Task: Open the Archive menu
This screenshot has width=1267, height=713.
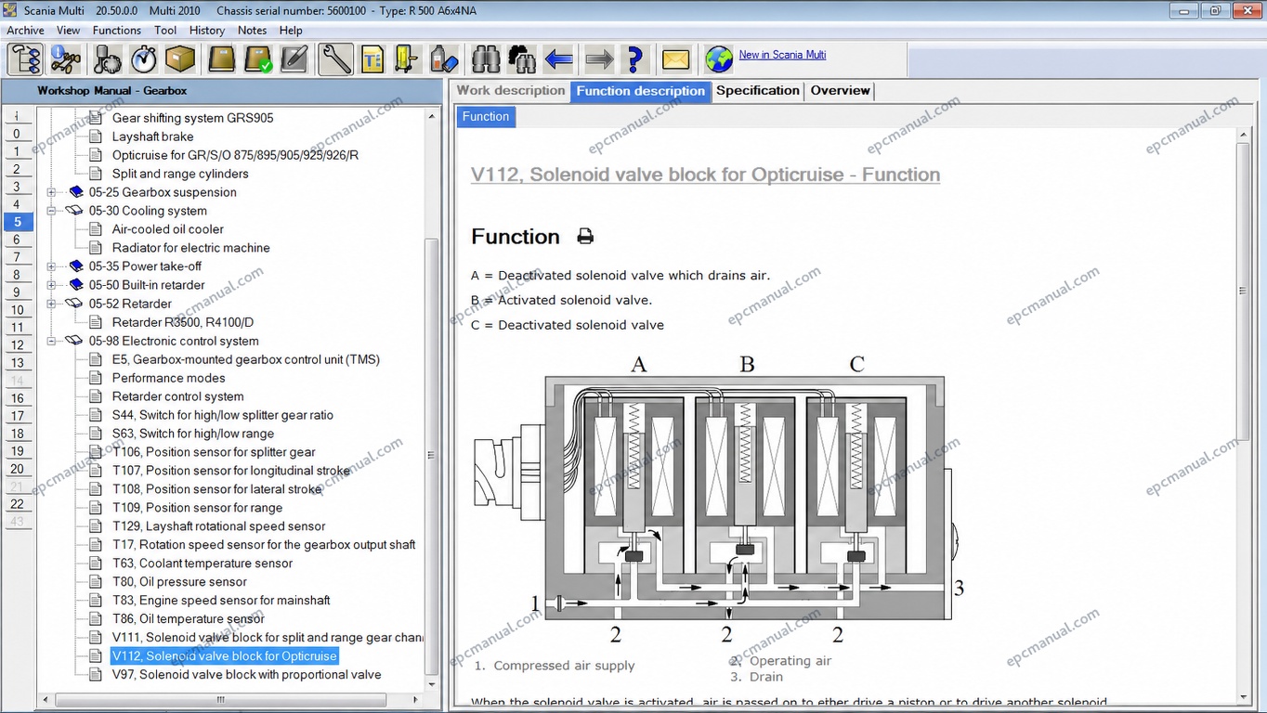Action: coord(26,30)
